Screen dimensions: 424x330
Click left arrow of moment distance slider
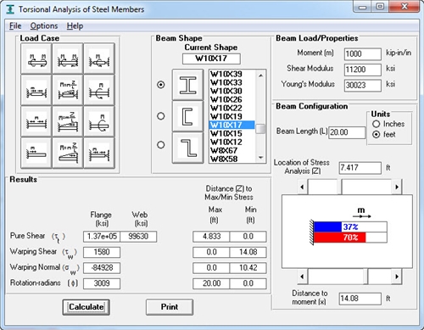point(302,277)
